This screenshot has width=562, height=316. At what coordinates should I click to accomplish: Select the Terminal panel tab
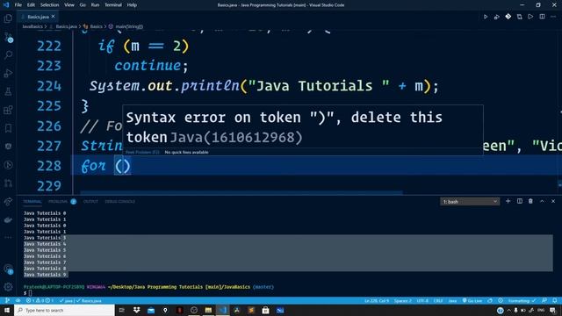pyautogui.click(x=32, y=202)
